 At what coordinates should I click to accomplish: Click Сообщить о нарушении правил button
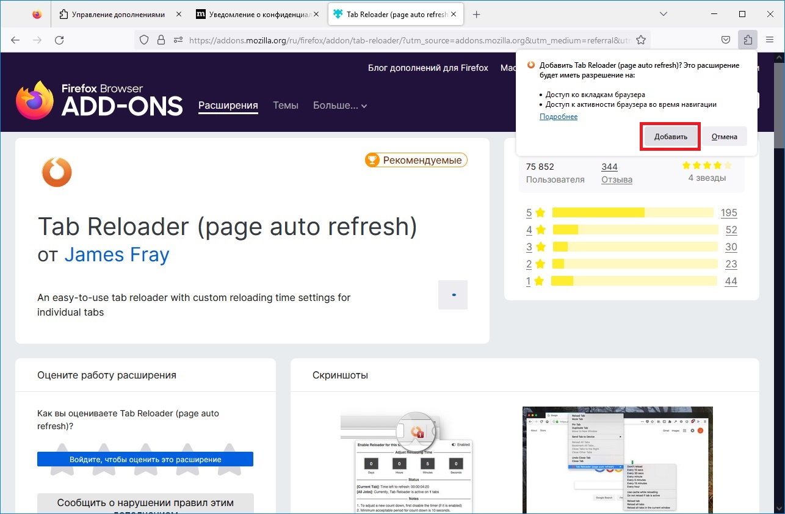(x=145, y=504)
